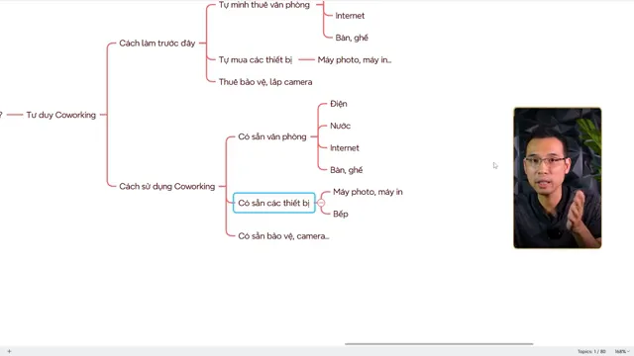
Task: Open the zoom level dropdown
Action: 622,352
